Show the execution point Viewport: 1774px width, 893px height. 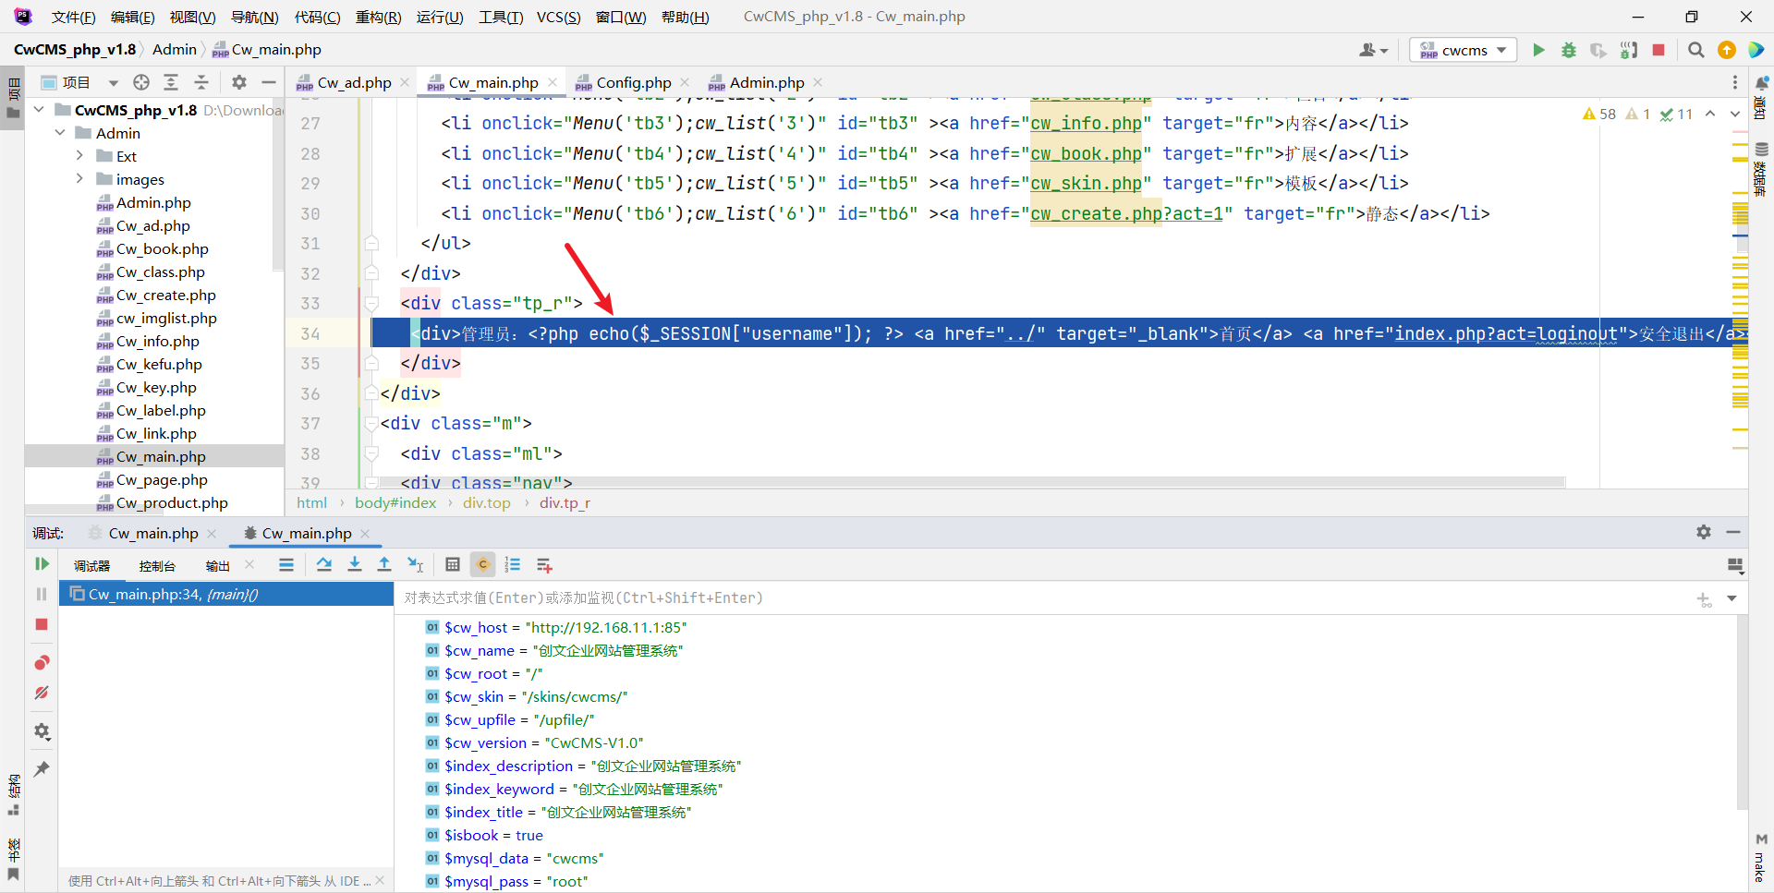tap(286, 564)
